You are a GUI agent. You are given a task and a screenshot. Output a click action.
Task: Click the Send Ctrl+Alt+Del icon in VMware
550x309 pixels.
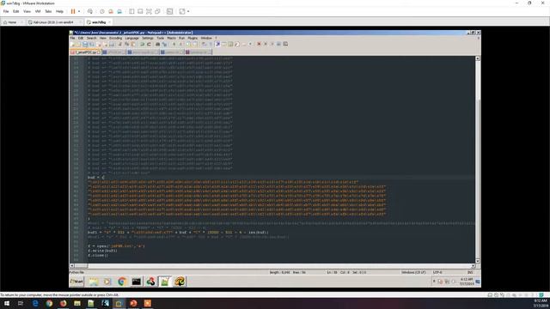[x=90, y=11]
